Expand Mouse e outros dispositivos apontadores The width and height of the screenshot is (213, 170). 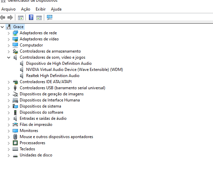click(9, 137)
